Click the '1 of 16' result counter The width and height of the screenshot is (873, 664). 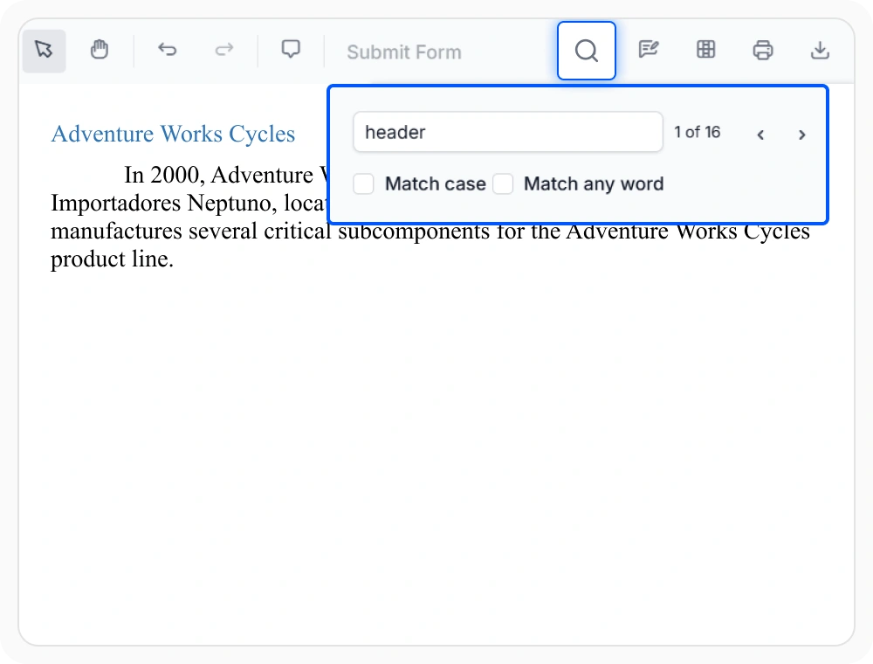[697, 132]
